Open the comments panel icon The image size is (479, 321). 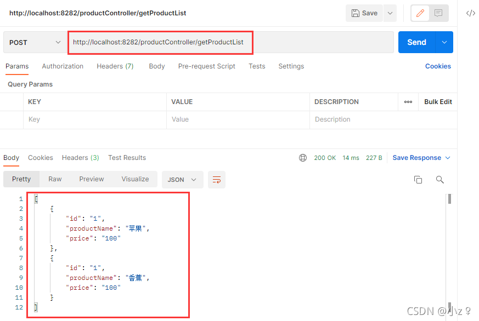[437, 13]
